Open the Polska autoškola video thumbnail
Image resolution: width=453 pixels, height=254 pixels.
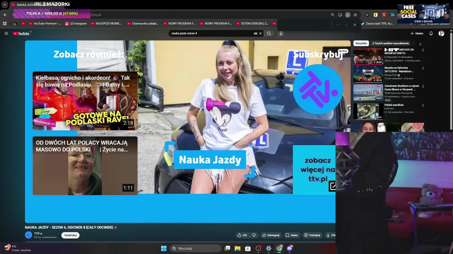(x=368, y=111)
